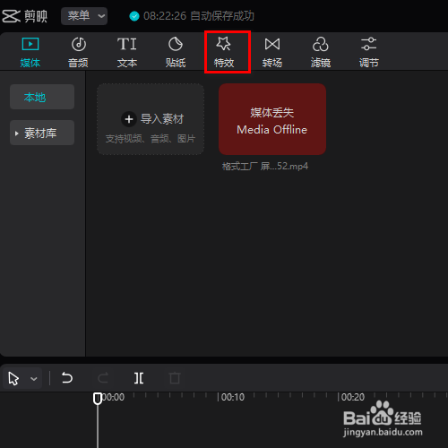Open the 贴纸 stickers tab
The image size is (448, 448).
point(176,52)
